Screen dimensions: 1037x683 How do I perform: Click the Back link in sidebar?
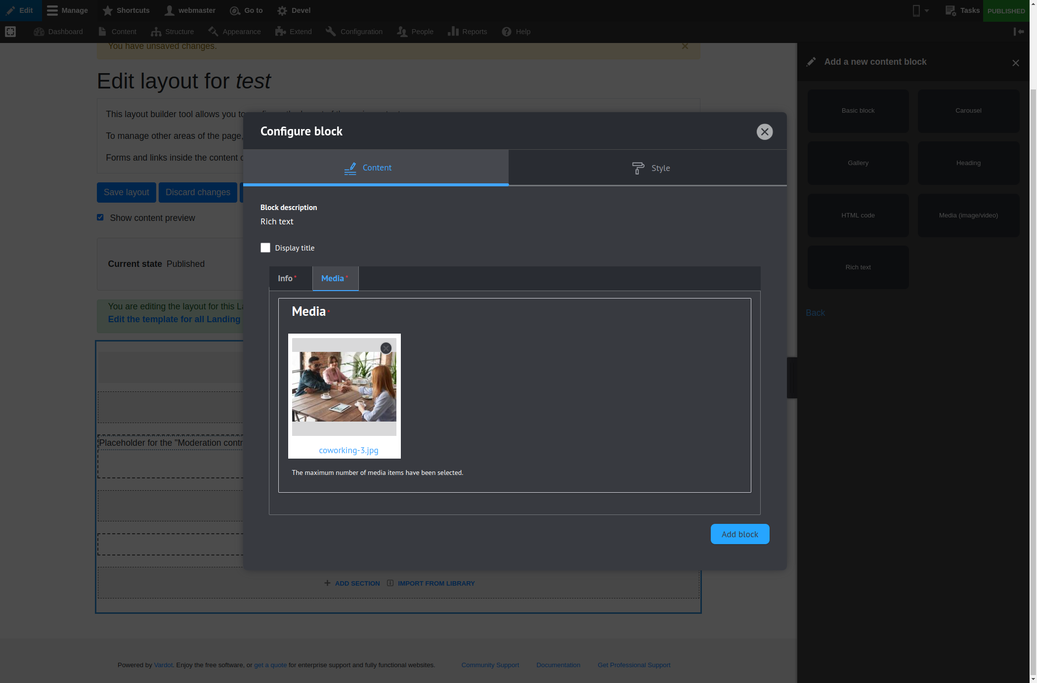[x=815, y=313]
